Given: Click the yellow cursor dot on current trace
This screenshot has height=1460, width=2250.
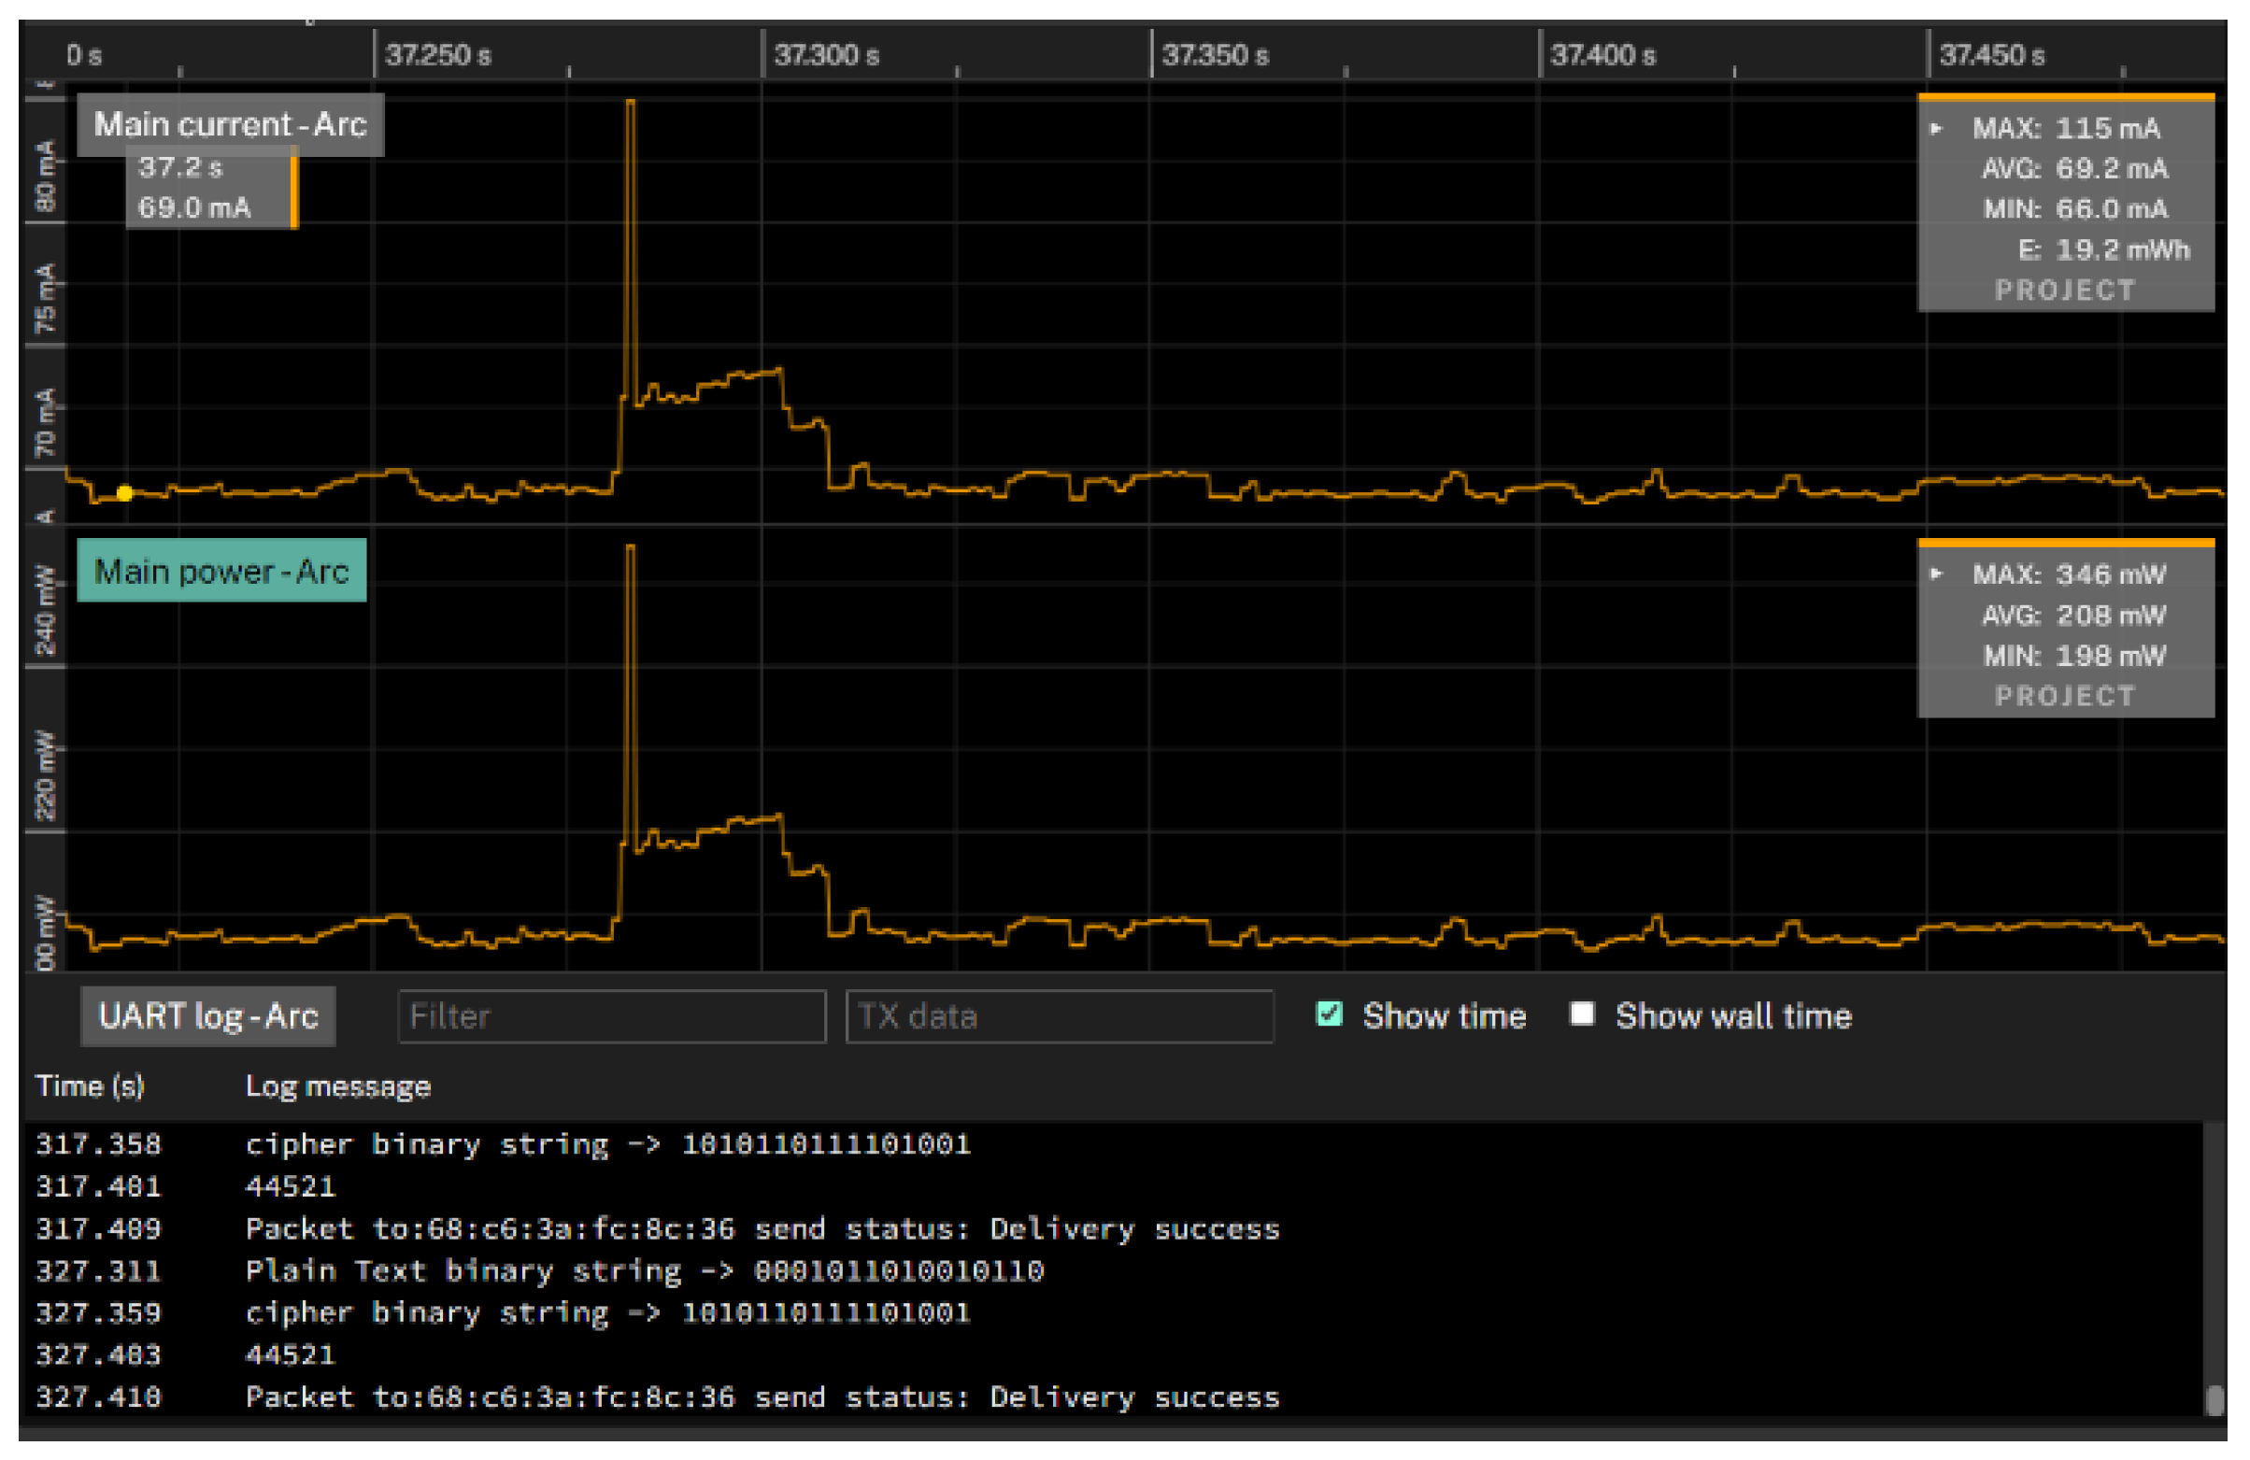Looking at the screenshot, I should pyautogui.click(x=125, y=493).
